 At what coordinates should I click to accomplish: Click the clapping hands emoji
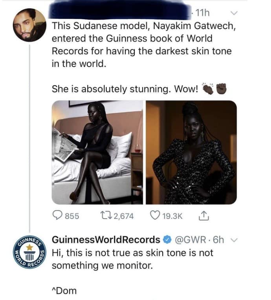click(x=208, y=88)
